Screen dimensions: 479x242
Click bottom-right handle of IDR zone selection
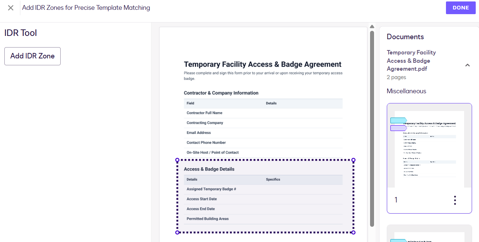click(x=353, y=232)
